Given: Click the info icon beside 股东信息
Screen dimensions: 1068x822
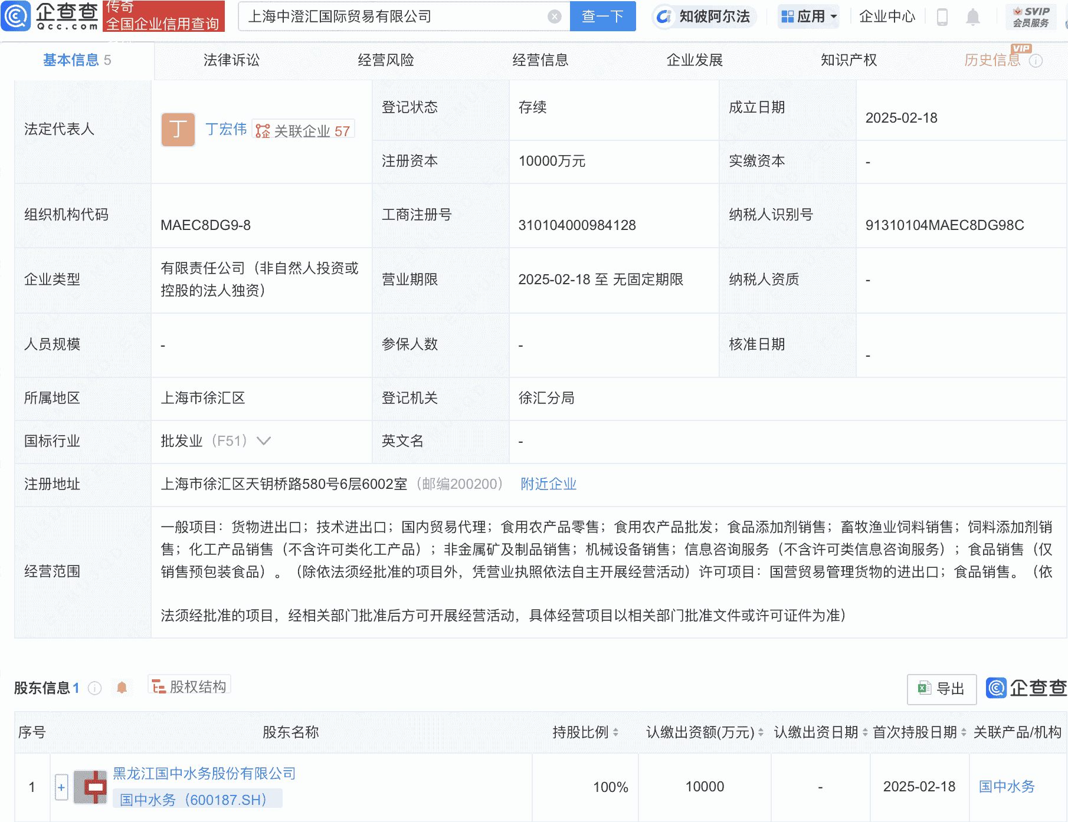Looking at the screenshot, I should click(x=94, y=688).
